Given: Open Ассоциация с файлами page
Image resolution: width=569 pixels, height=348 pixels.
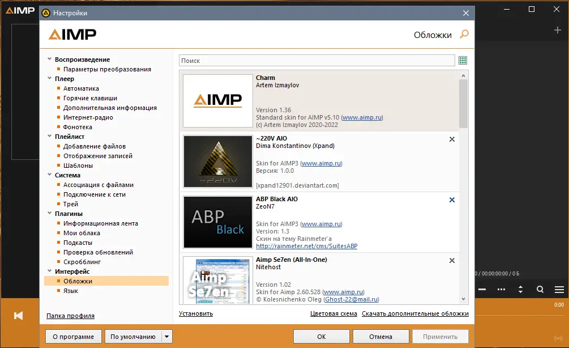Looking at the screenshot, I should tap(99, 185).
